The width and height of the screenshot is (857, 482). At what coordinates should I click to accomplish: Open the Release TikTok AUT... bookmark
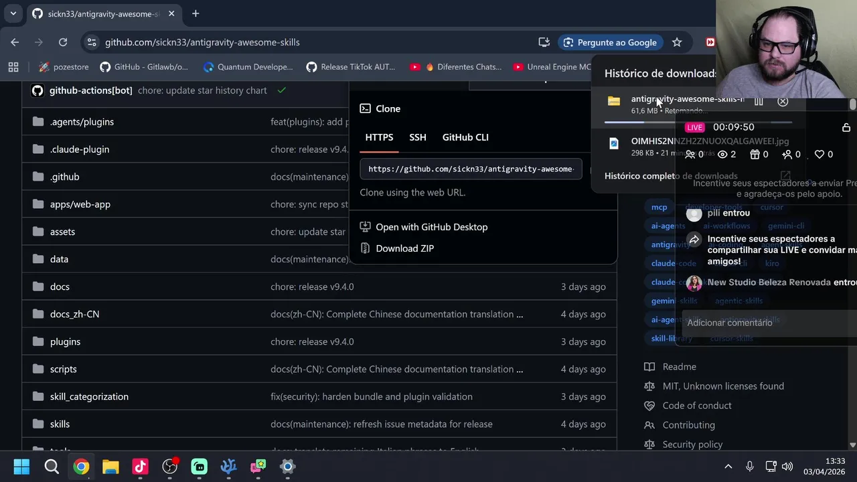(x=351, y=67)
